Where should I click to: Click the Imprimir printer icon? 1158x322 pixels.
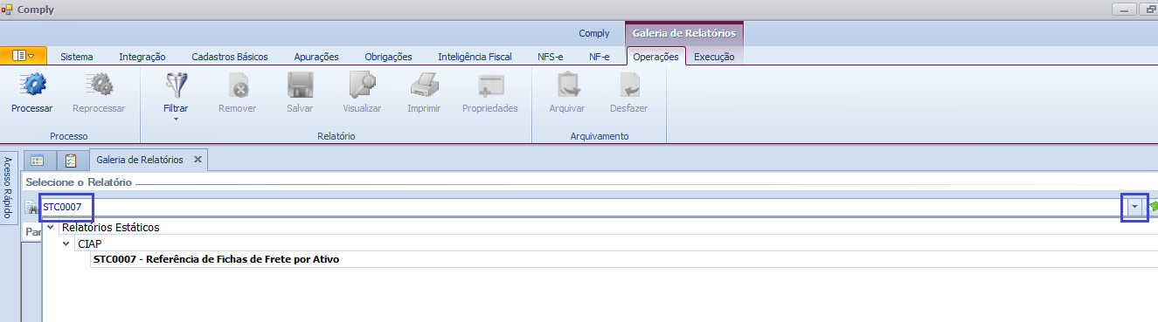coord(424,85)
